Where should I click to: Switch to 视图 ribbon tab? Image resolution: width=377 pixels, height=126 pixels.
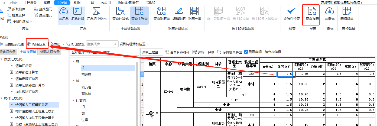pos(77,2)
